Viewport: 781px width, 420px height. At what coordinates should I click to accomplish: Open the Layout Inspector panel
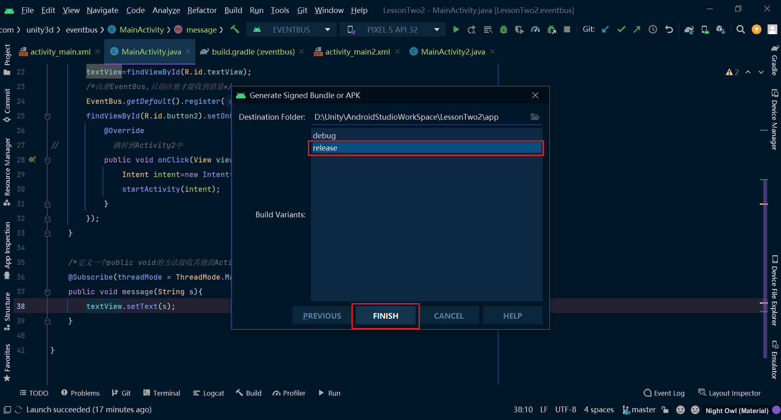point(729,393)
